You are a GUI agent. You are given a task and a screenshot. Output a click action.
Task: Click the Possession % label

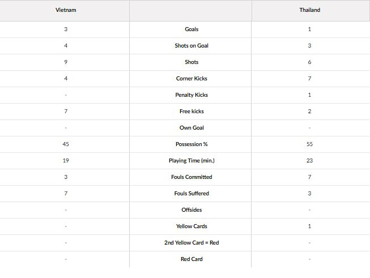tap(192, 144)
